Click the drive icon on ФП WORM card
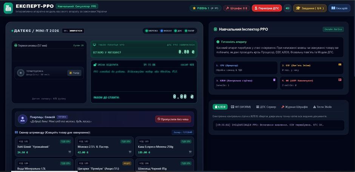 tap(340, 80)
